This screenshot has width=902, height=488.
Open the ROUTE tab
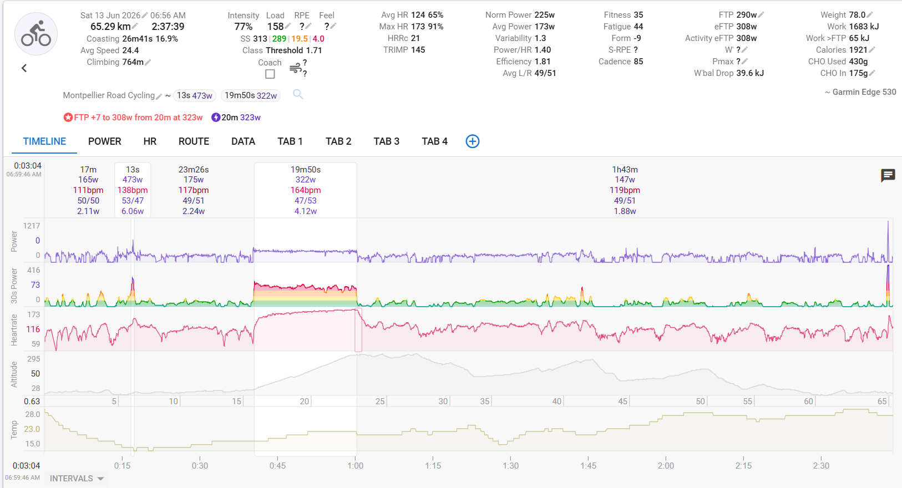coord(194,141)
